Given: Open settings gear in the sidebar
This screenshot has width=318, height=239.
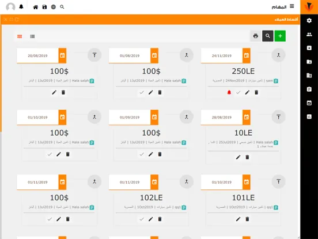Looking at the screenshot, I should (309, 21).
